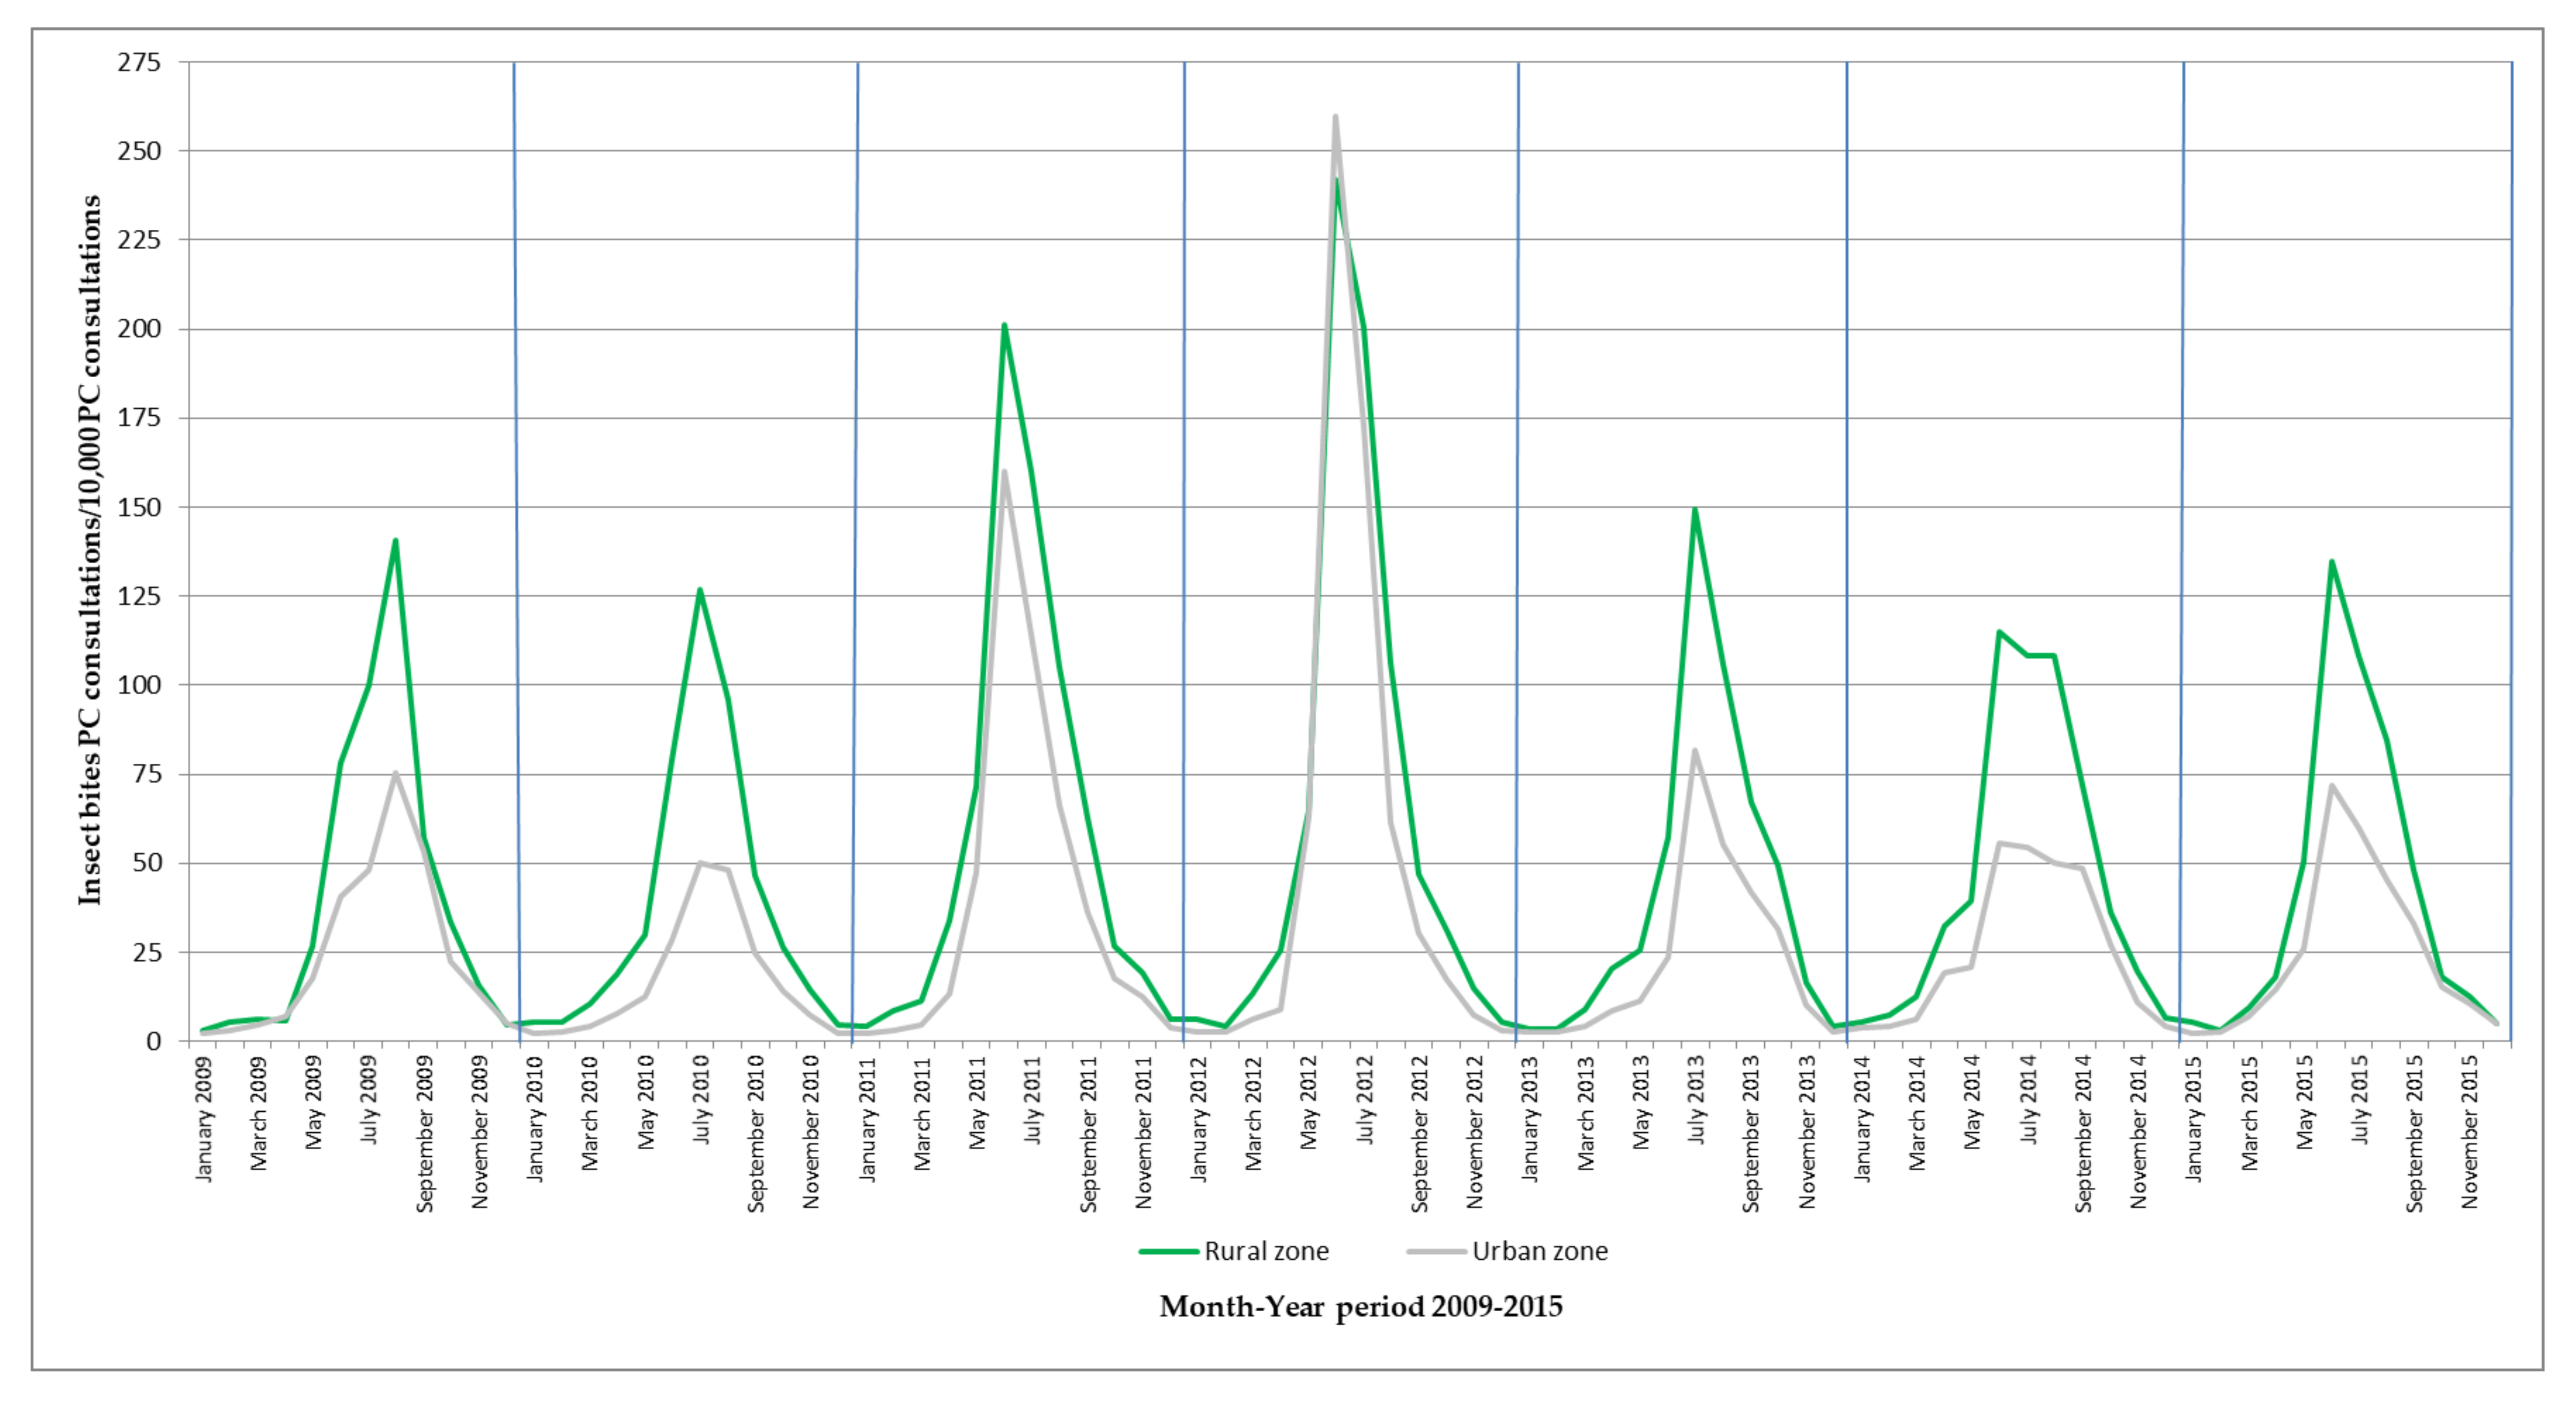The image size is (2576, 1401).
Task: Click the 'November 2009' x-axis label
Action: pyautogui.click(x=480, y=1133)
